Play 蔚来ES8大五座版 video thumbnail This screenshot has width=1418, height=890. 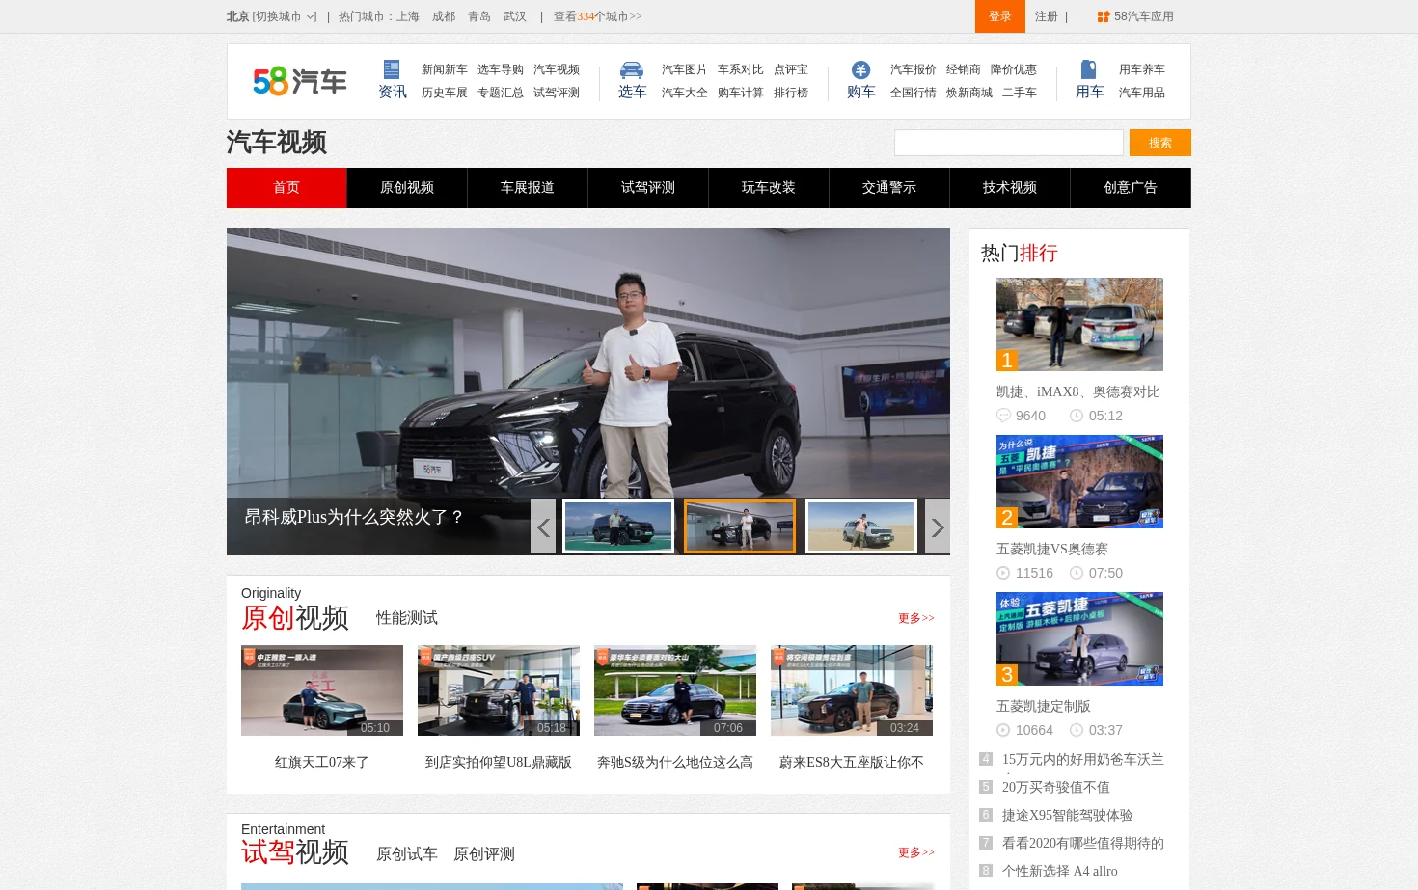852,690
